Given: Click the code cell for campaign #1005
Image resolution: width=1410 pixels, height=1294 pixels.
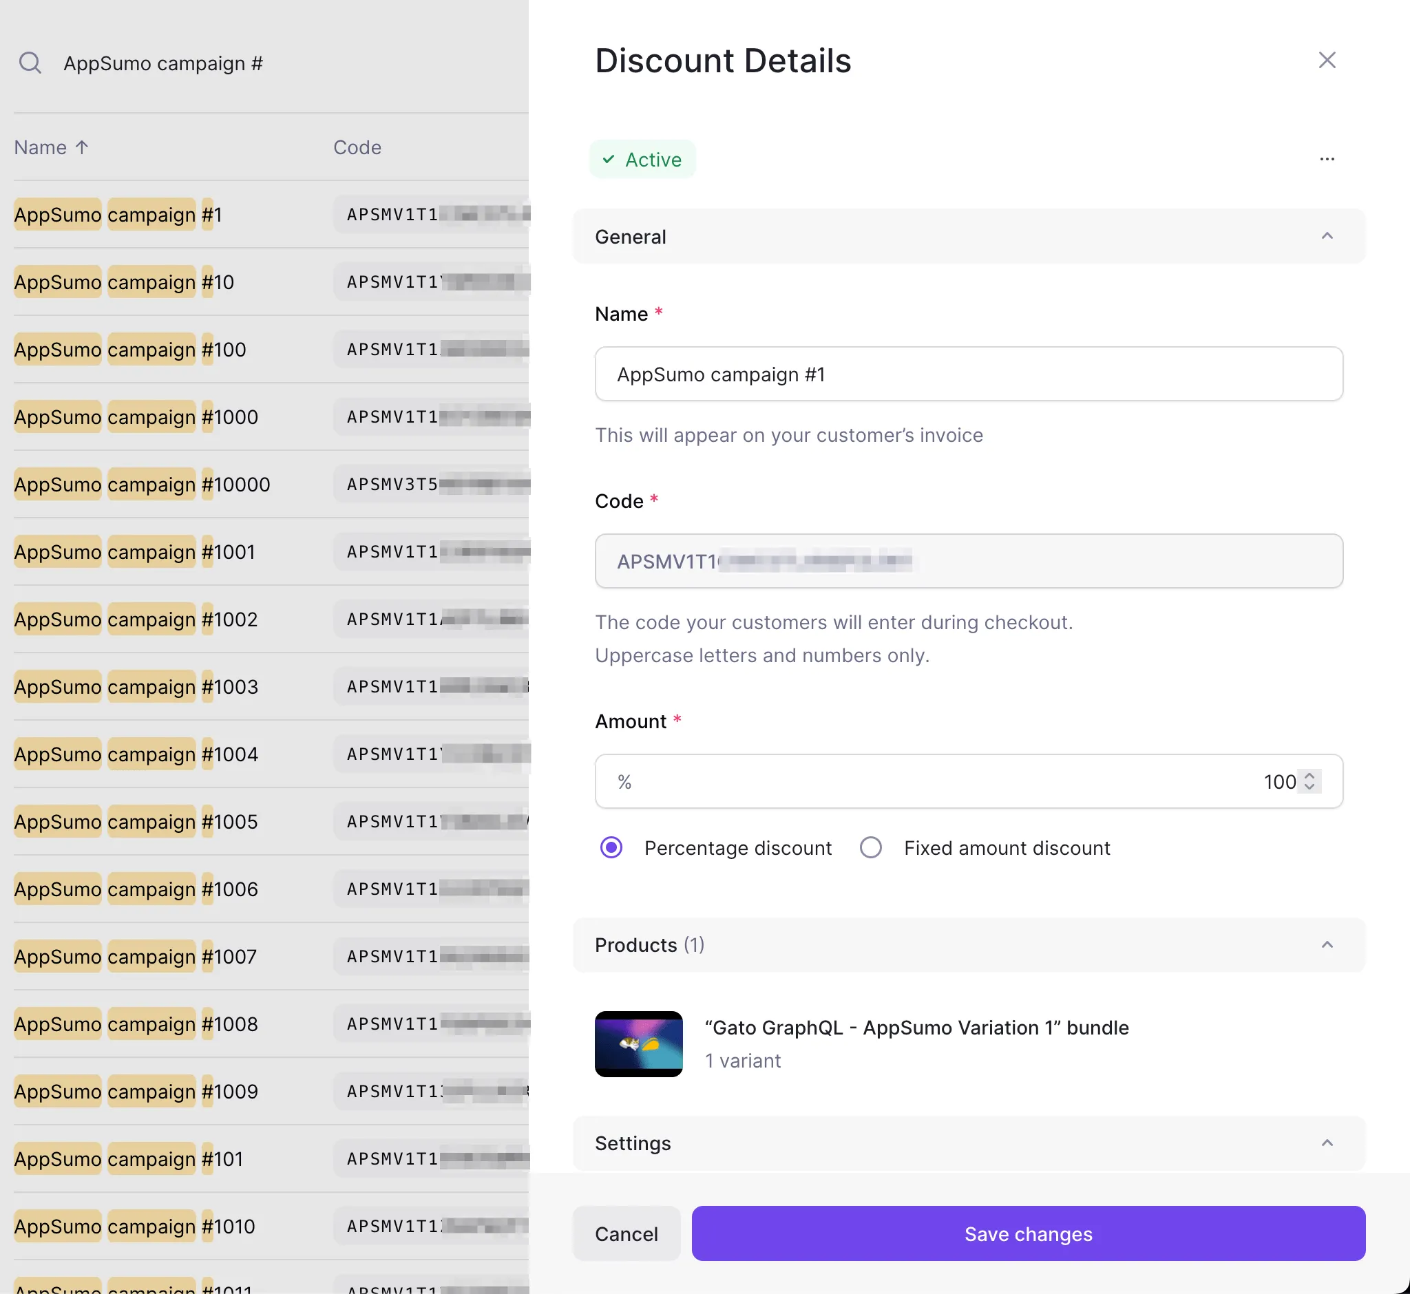Looking at the screenshot, I should [x=432, y=821].
